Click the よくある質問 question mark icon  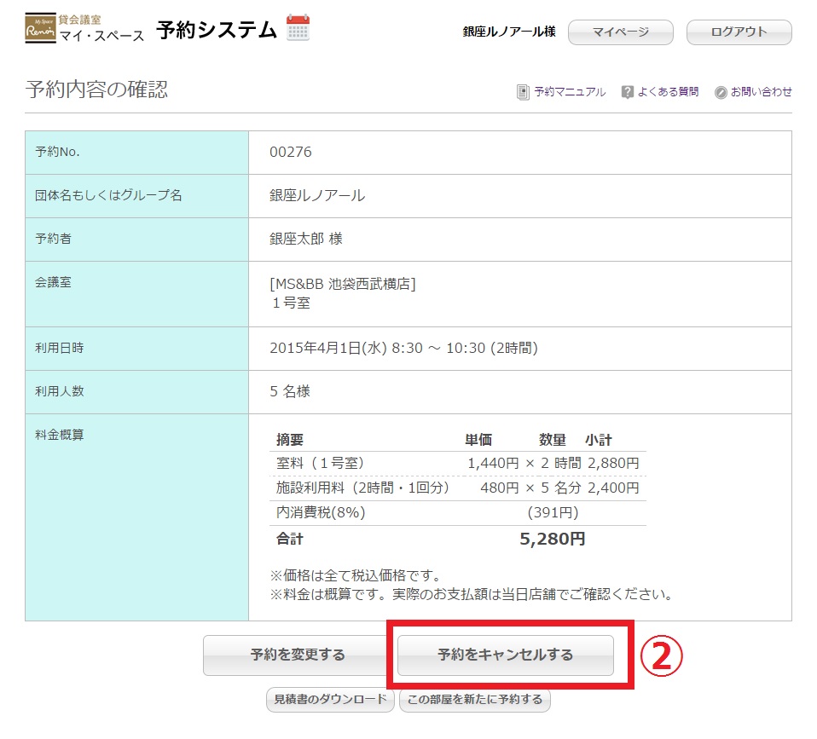coord(628,92)
